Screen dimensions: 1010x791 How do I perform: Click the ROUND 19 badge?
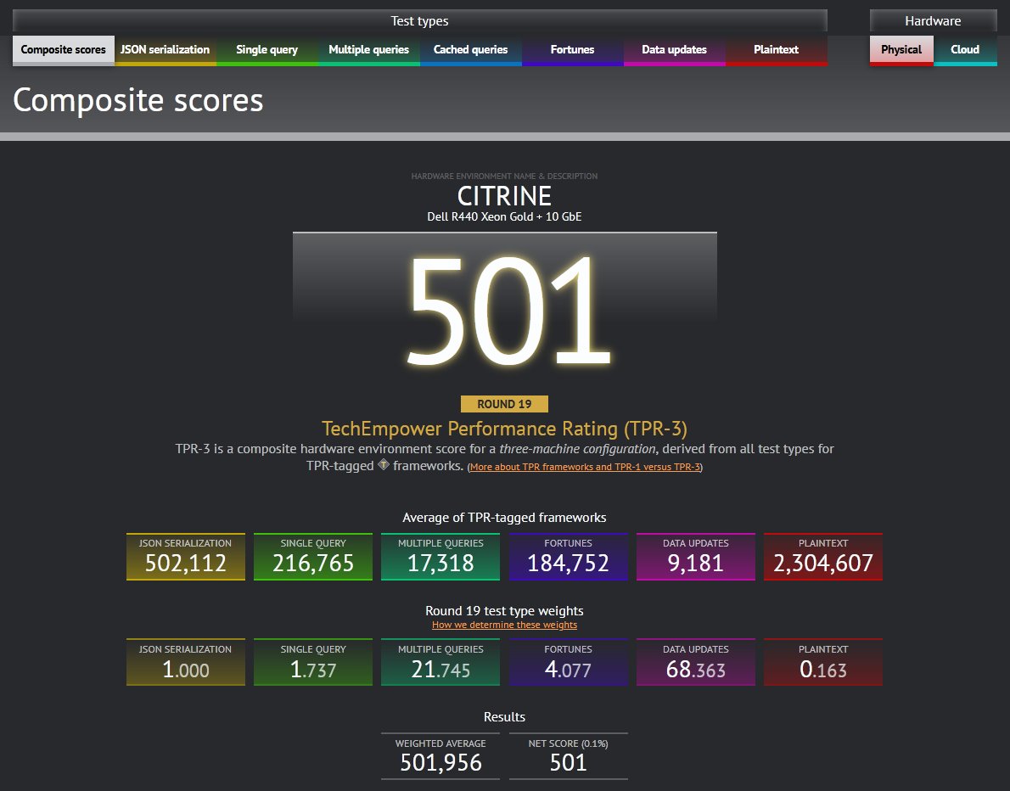coord(504,404)
